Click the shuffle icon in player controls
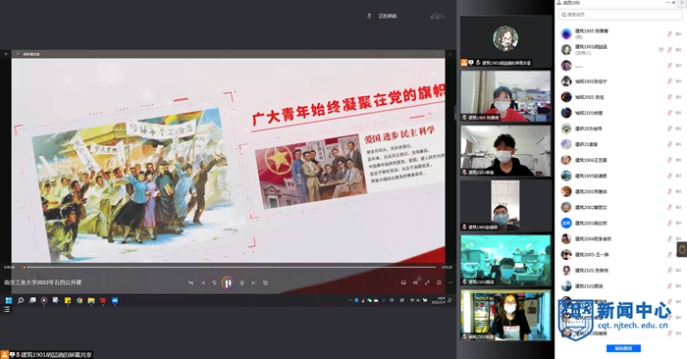The height and width of the screenshot is (359, 687). pyautogui.click(x=191, y=282)
